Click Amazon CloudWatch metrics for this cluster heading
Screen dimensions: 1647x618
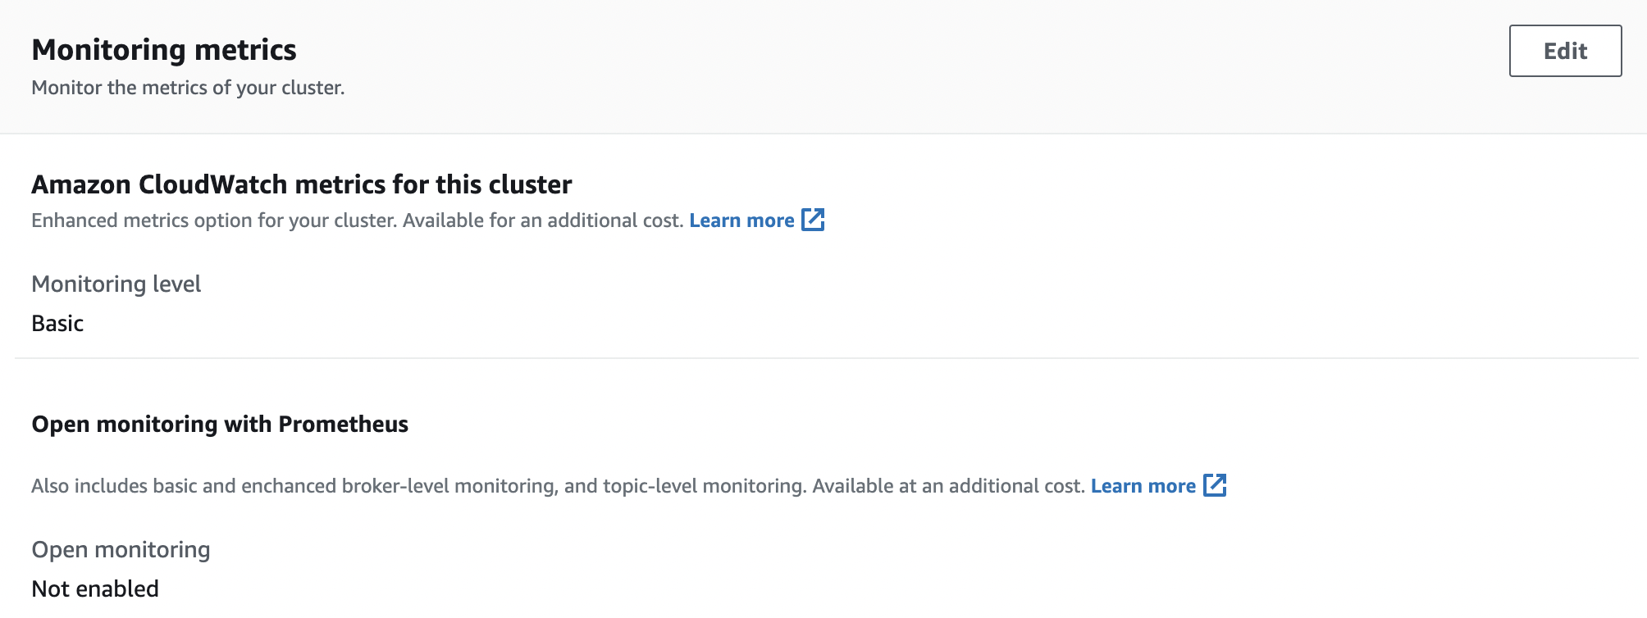(302, 184)
